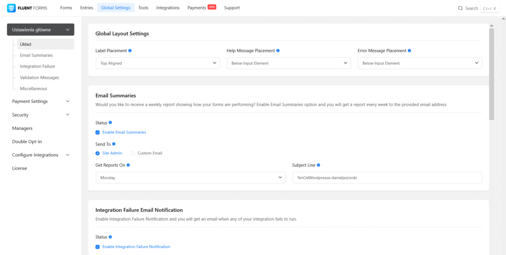Open the Get Reports On Monday dropdown
Screen dimensions: 506x255
tap(191, 178)
